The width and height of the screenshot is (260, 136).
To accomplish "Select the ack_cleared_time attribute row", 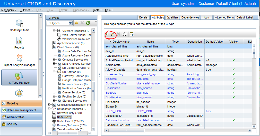I will coord(178,47).
